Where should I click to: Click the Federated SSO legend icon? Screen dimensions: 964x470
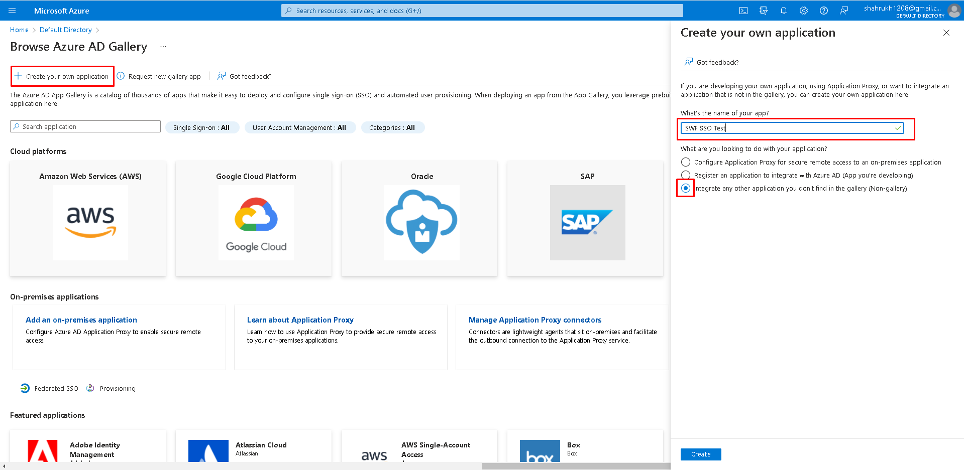pos(25,388)
